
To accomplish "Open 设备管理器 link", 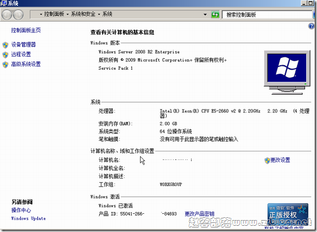I will pyautogui.click(x=23, y=44).
